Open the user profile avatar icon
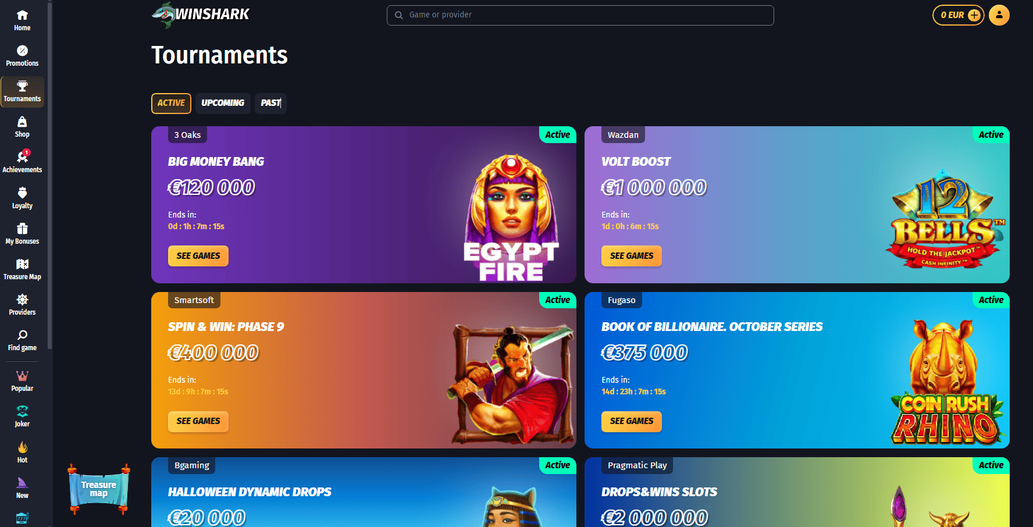 pos(999,15)
